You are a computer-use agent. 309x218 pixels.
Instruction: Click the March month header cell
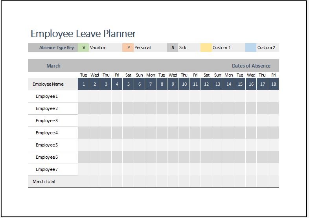53,66
